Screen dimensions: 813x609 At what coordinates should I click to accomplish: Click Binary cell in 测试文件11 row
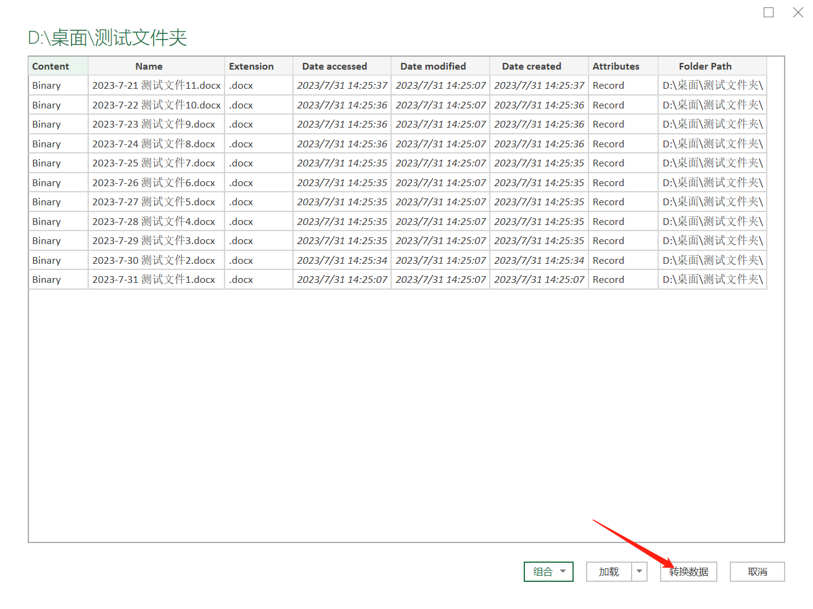59,86
